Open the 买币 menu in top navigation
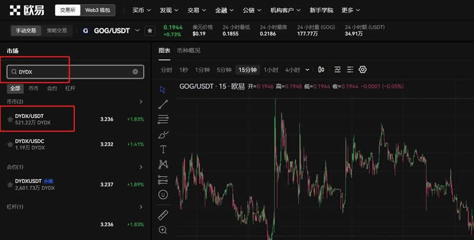 point(140,10)
